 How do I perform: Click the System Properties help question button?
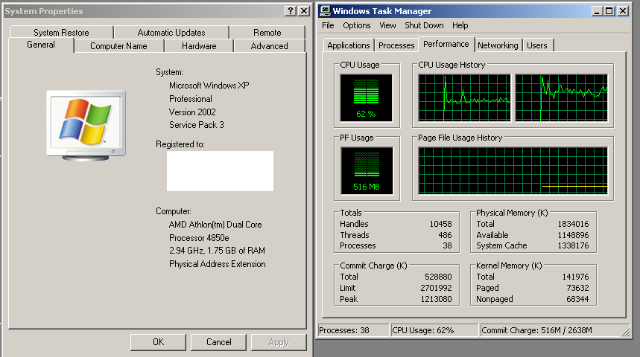(291, 11)
